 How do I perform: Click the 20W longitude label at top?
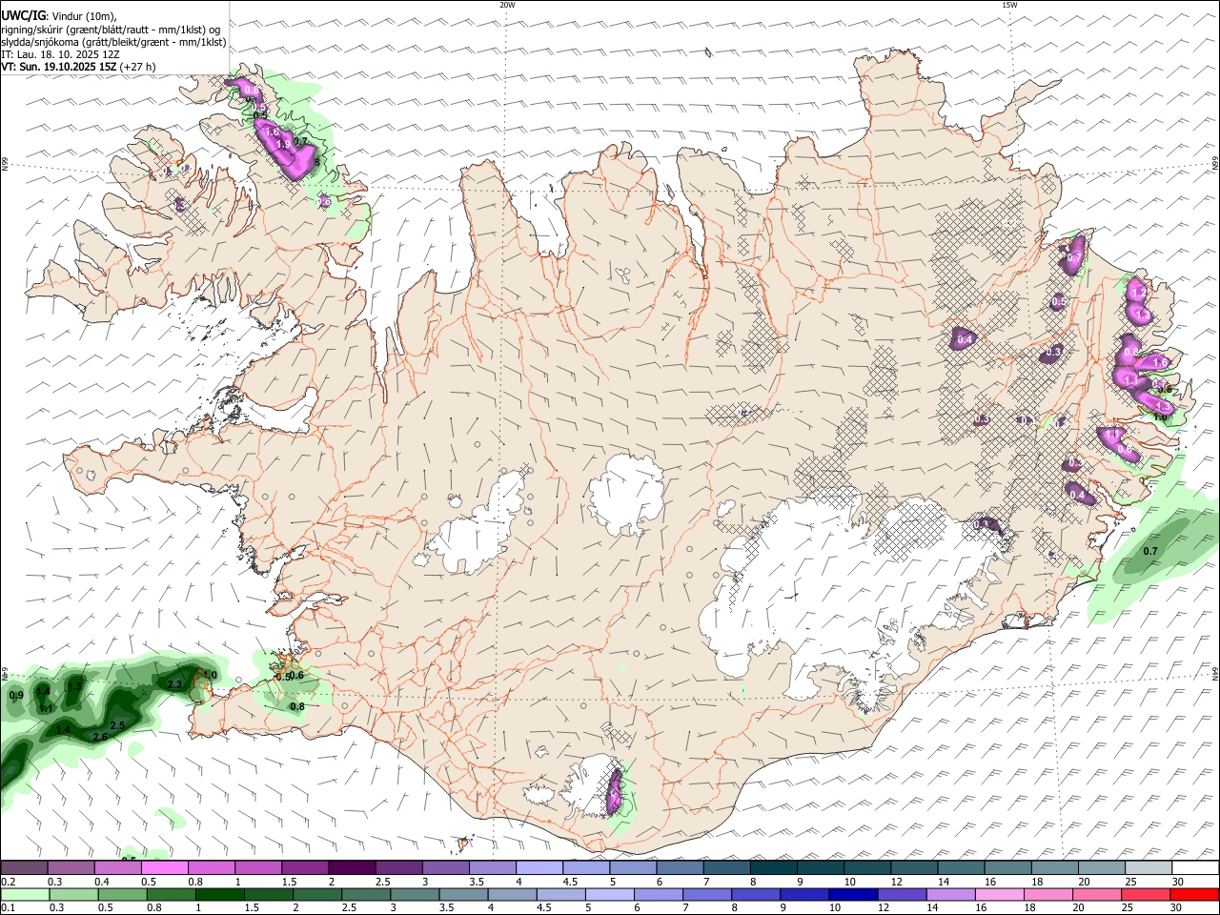click(x=507, y=5)
